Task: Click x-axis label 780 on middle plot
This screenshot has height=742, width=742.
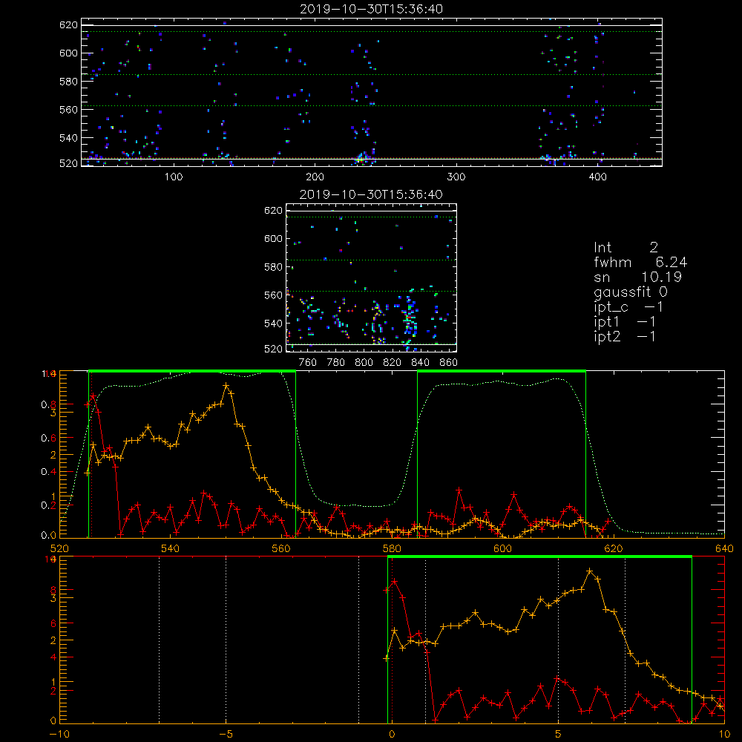Action: pos(336,362)
